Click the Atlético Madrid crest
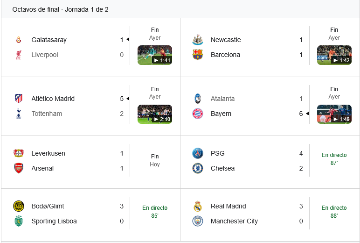Image resolution: width=360 pixels, height=243 pixels. (x=19, y=99)
